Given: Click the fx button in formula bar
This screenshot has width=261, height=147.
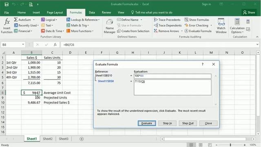Looking at the screenshot, I should (55, 45).
